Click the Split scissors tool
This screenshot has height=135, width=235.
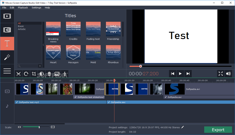point(18,74)
